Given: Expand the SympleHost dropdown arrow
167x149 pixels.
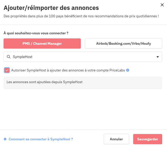Looking at the screenshot, I should [158, 57].
